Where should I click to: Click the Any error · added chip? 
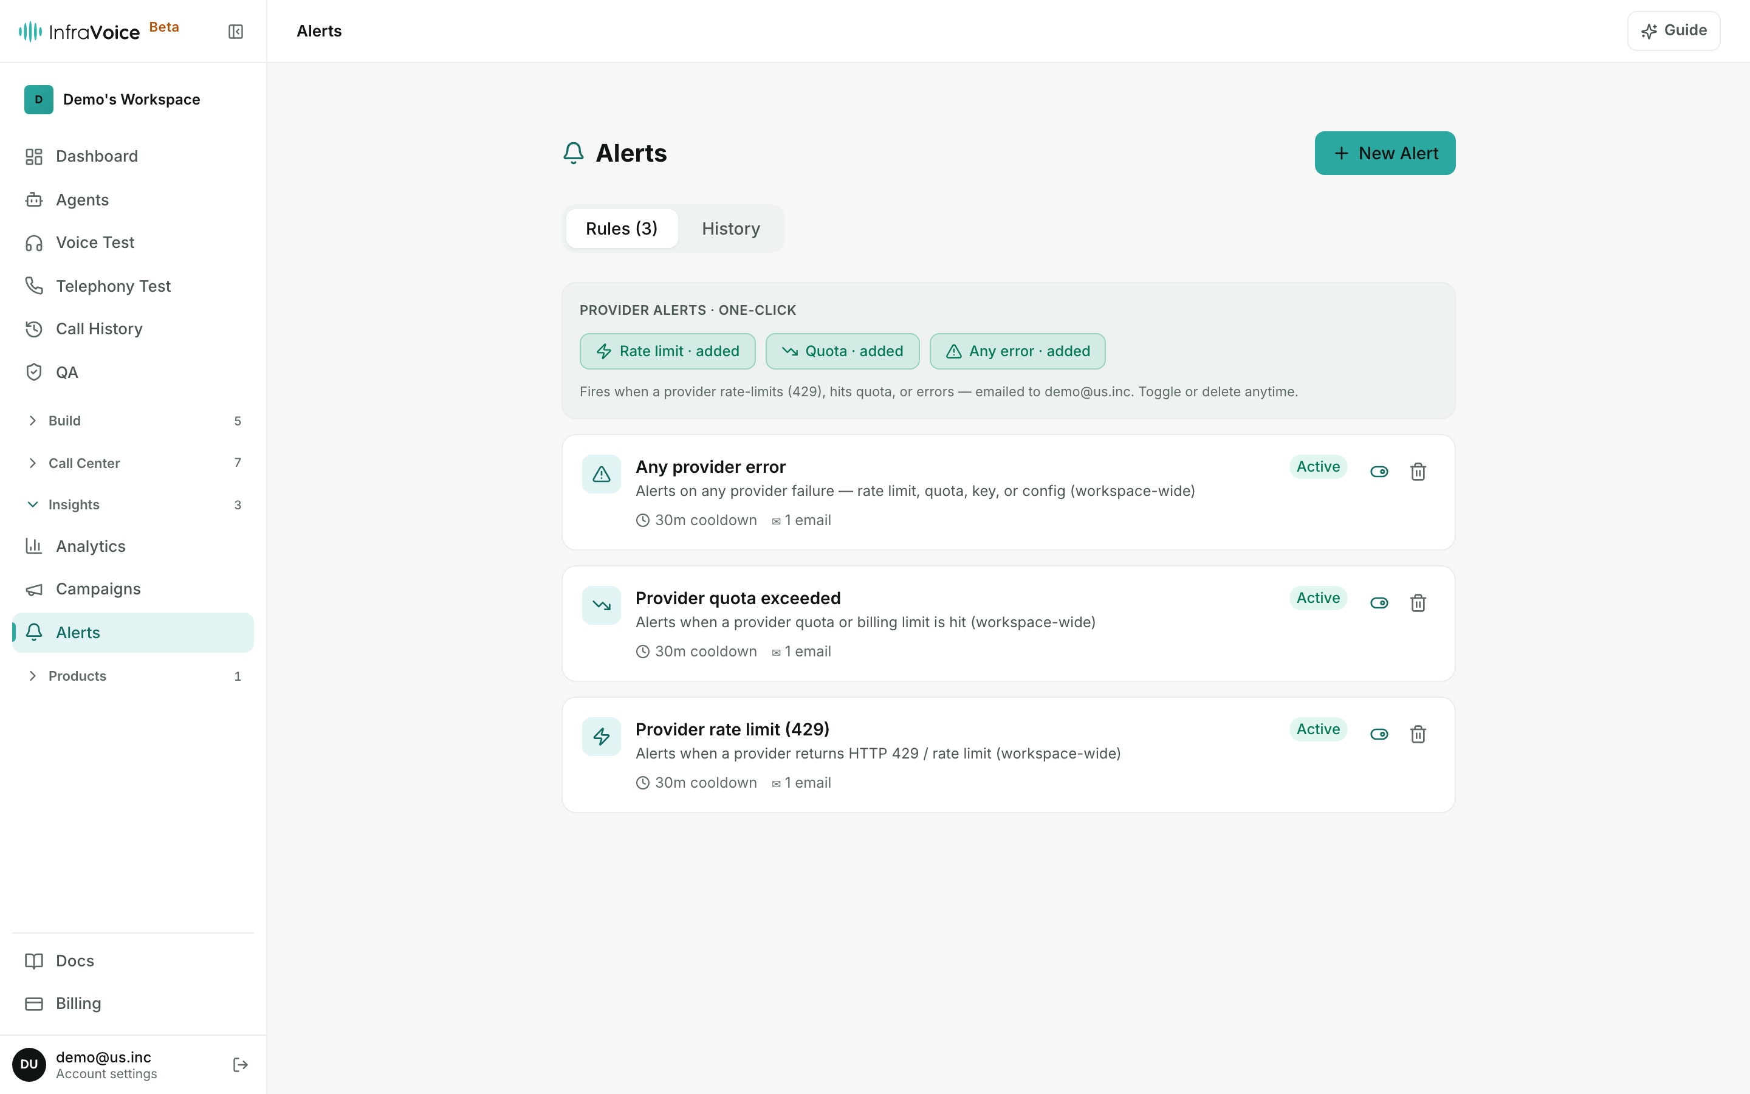[1017, 351]
